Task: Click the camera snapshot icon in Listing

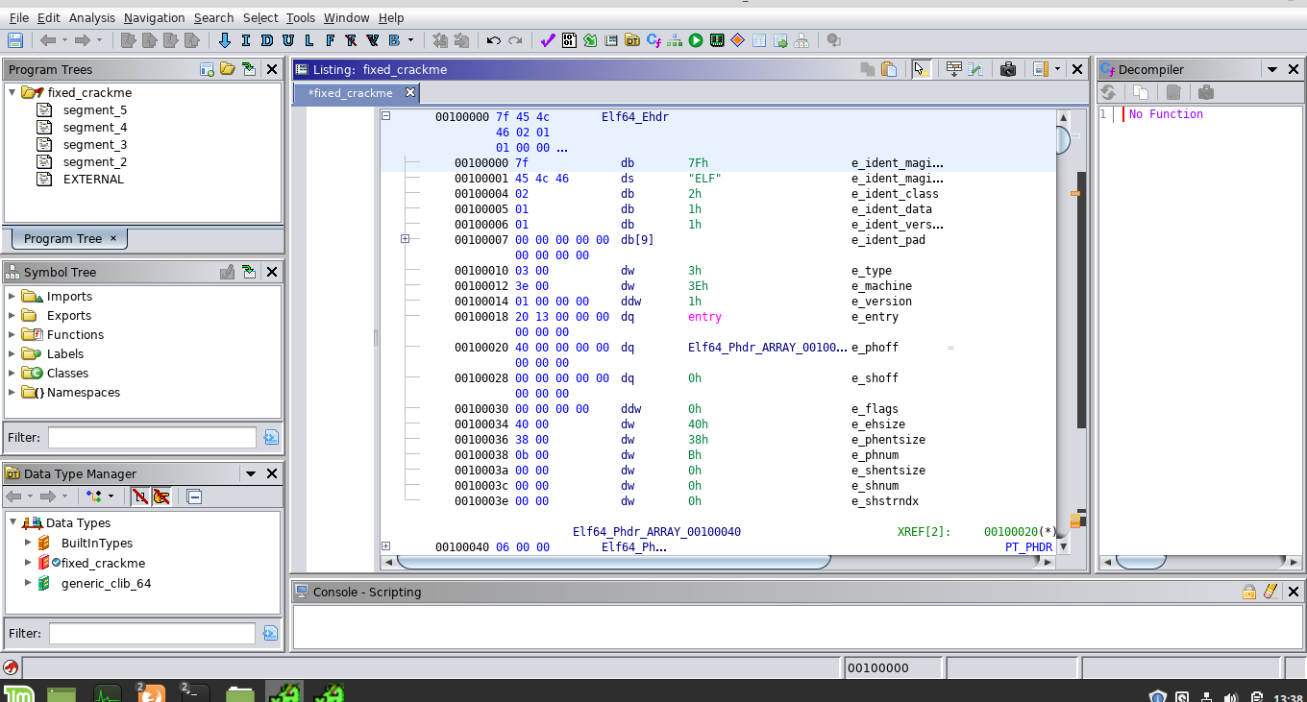Action: click(1008, 69)
